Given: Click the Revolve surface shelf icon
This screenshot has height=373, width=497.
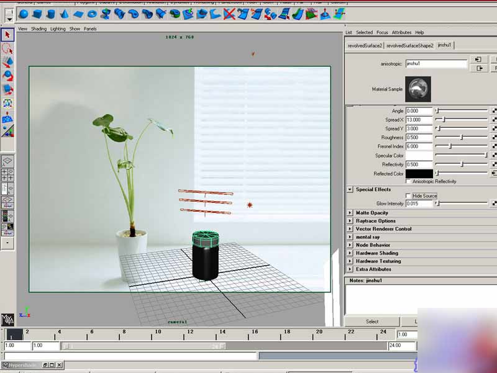Looking at the screenshot, I should (x=106, y=14).
